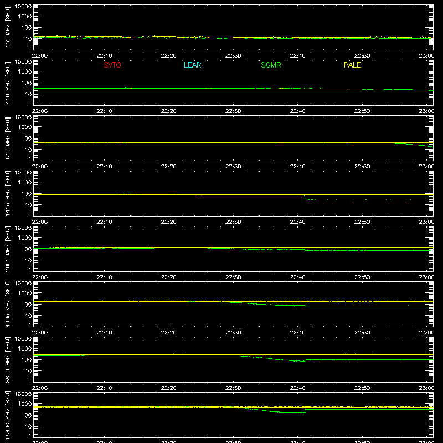The height and width of the screenshot is (443, 443).
Task: Select the 4995 MHz [SFU] axis title
Action: [x=7, y=304]
